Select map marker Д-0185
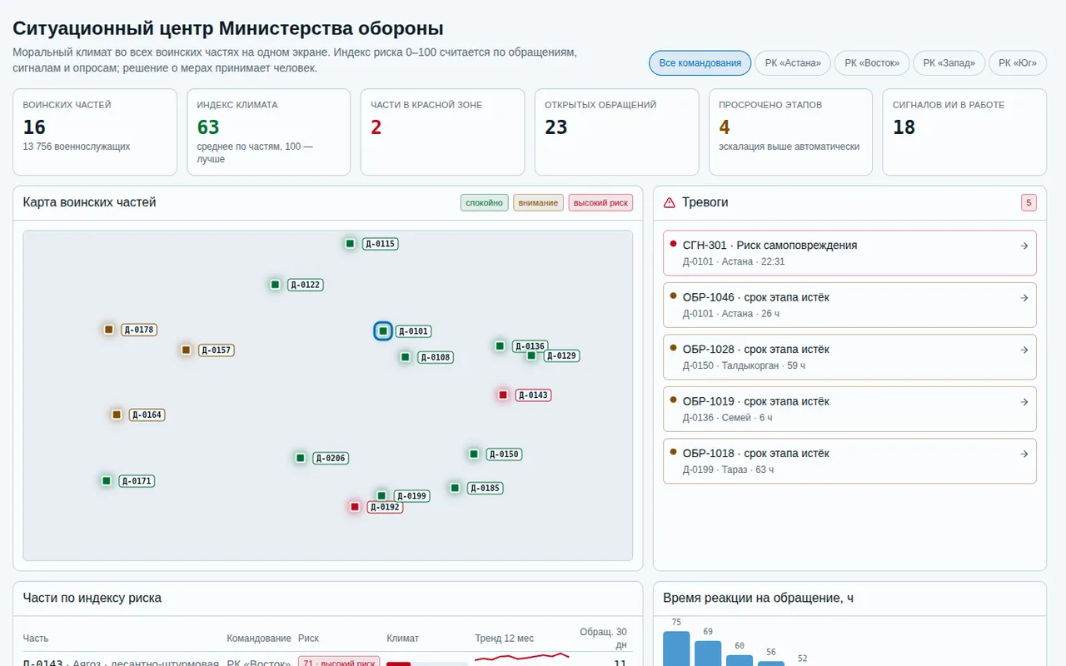 [x=455, y=488]
